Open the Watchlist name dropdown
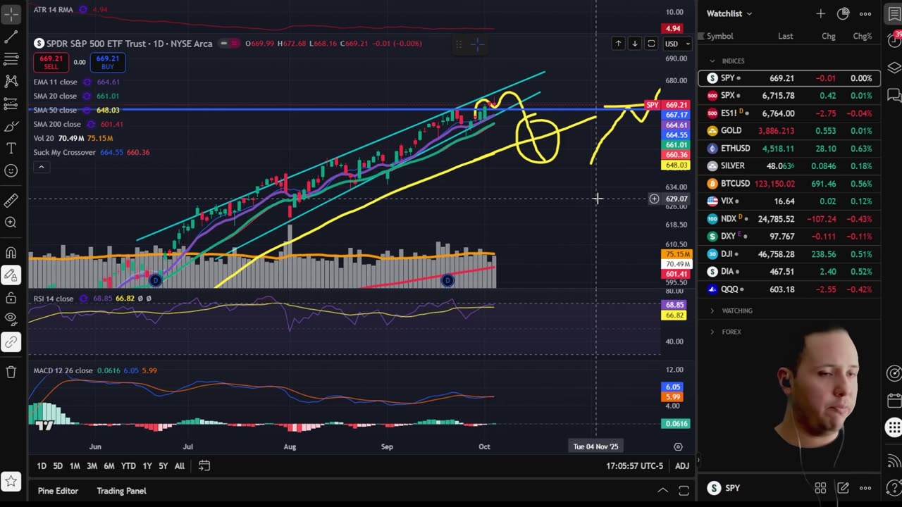Viewport: 902px width, 507px height. pos(729,13)
